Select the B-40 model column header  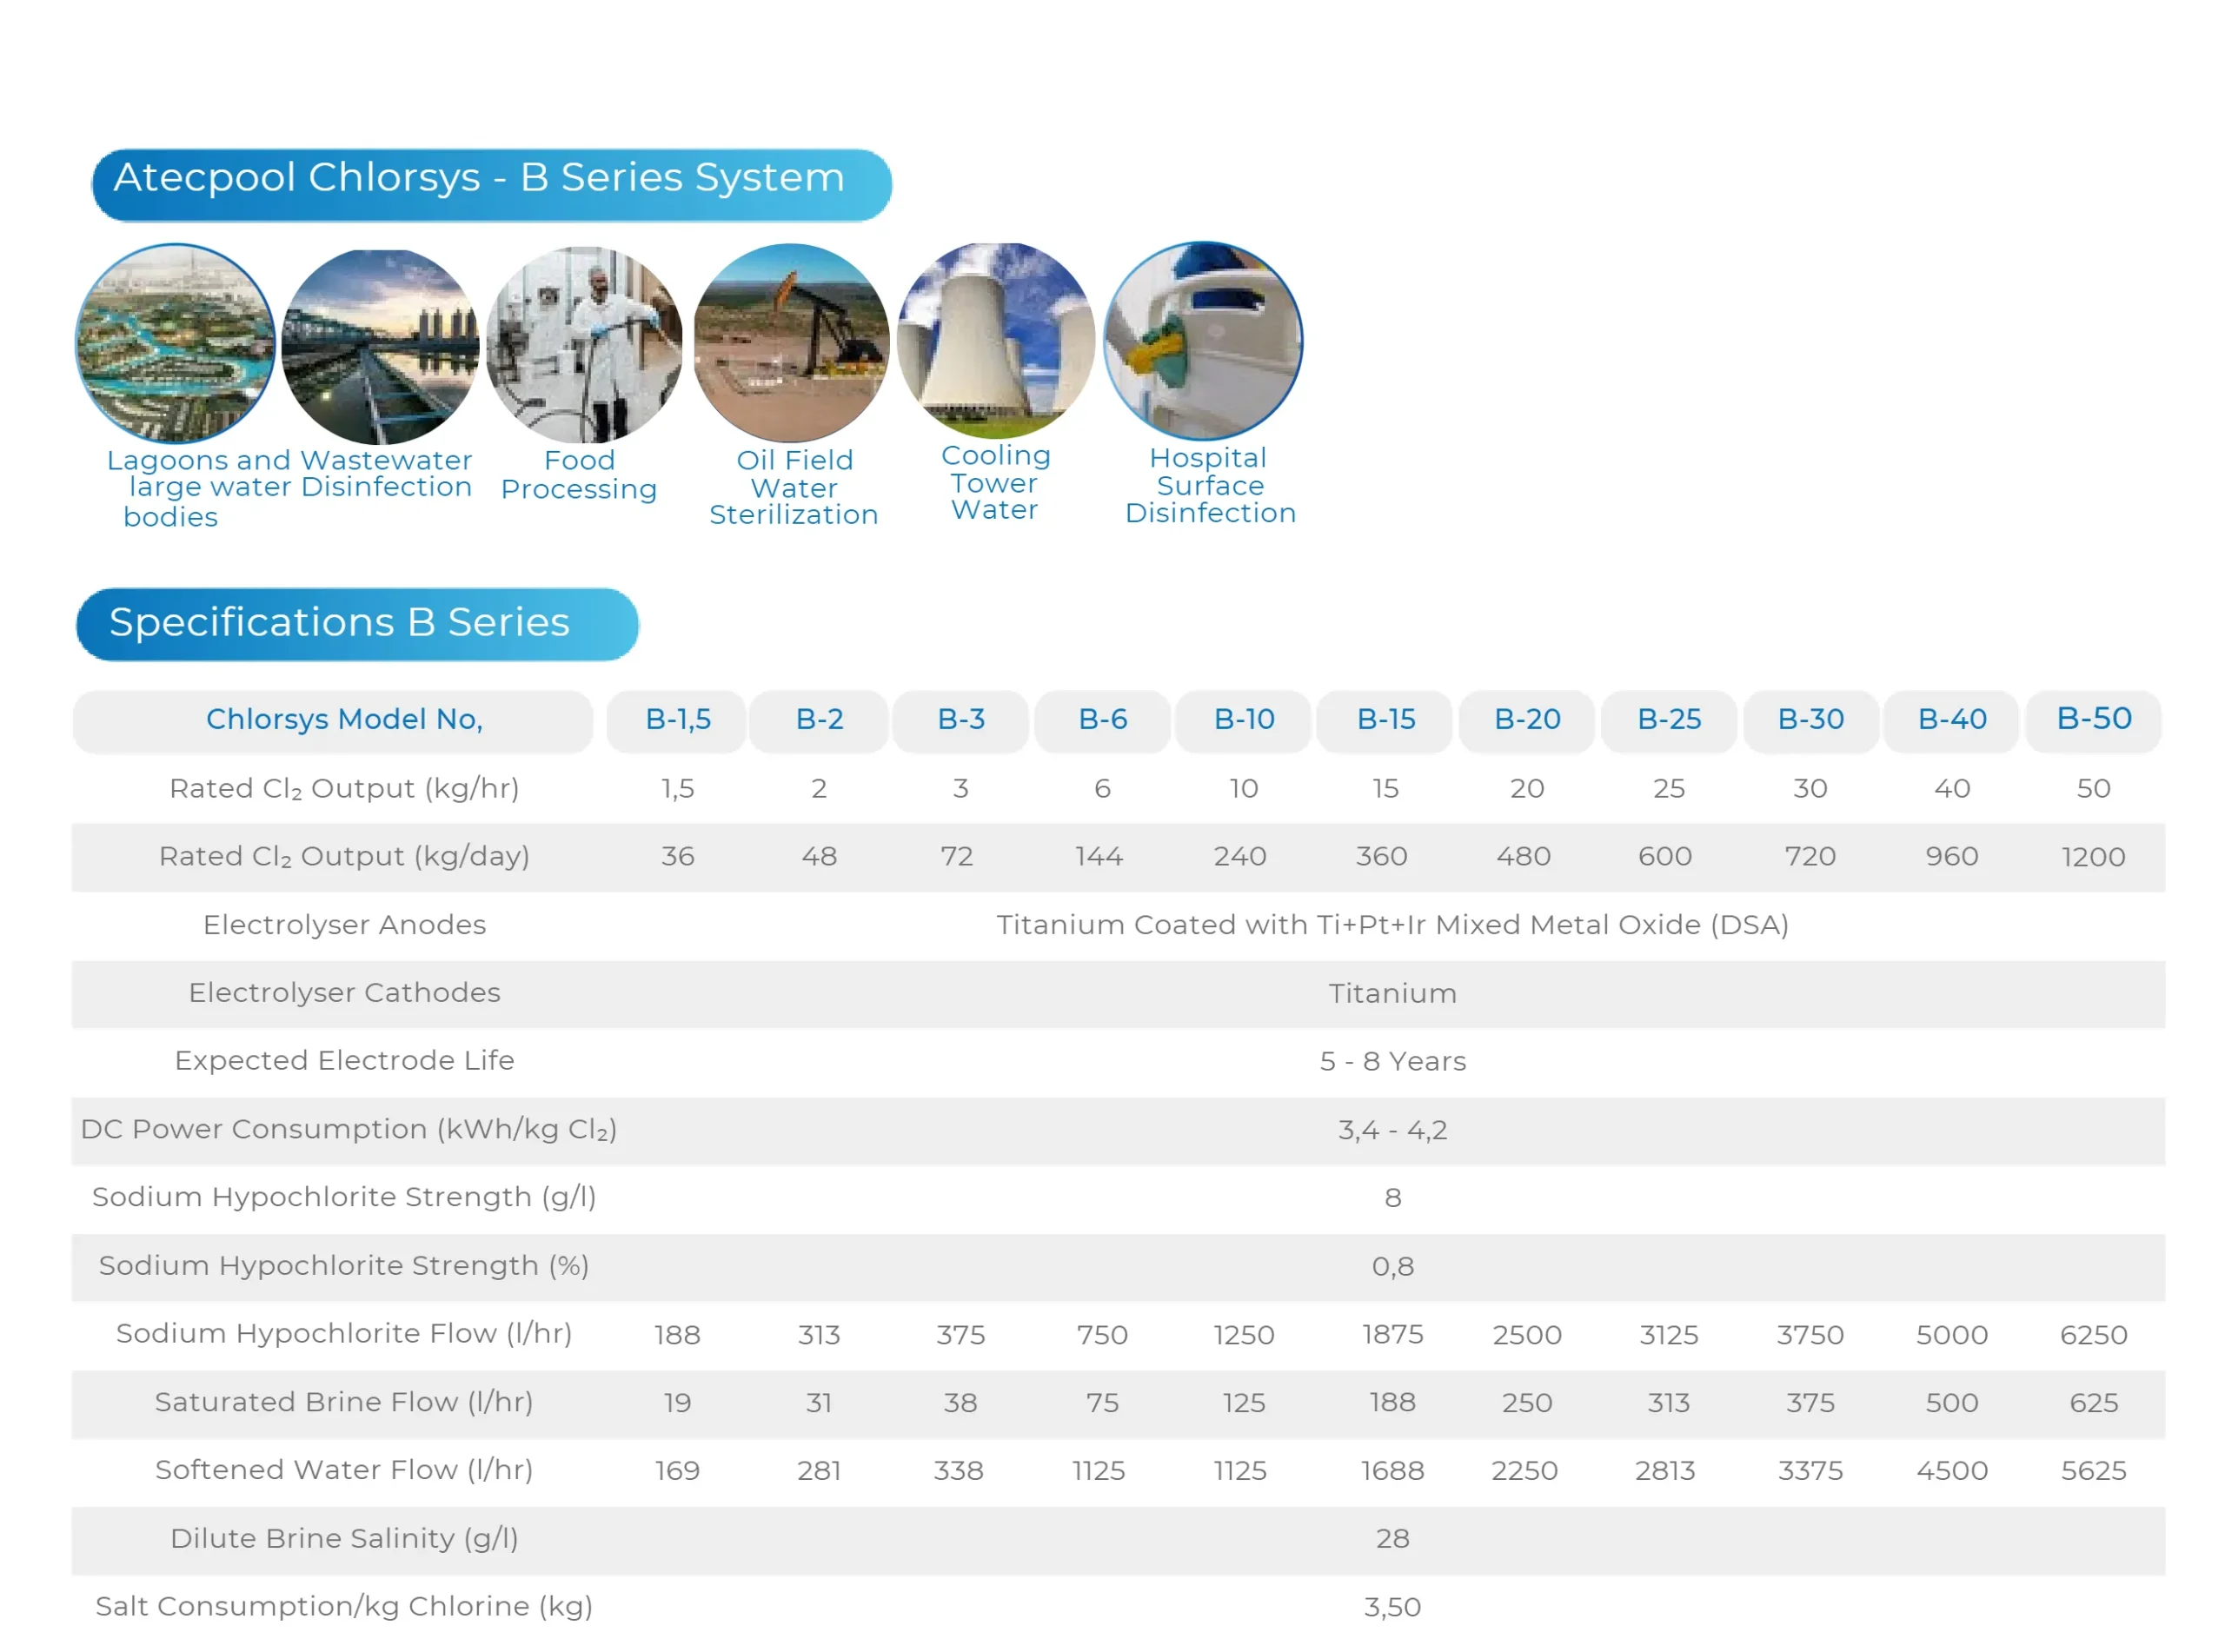click(1952, 721)
